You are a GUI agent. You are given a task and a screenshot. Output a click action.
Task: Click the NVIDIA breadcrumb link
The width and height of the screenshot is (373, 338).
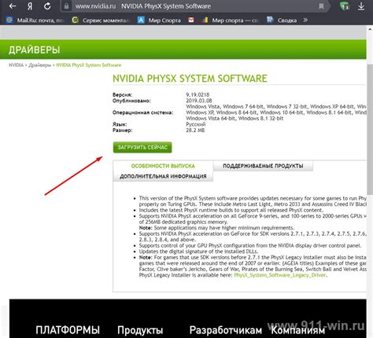pyautogui.click(x=17, y=65)
